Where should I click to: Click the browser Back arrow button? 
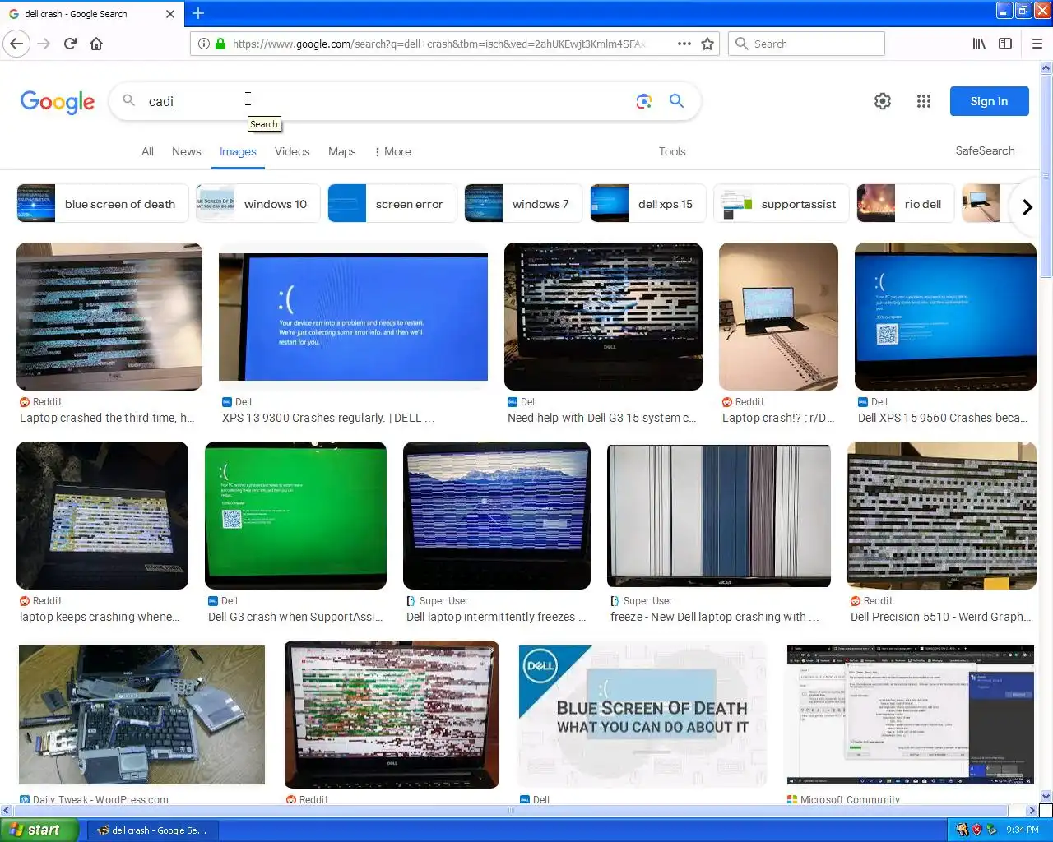(x=16, y=44)
